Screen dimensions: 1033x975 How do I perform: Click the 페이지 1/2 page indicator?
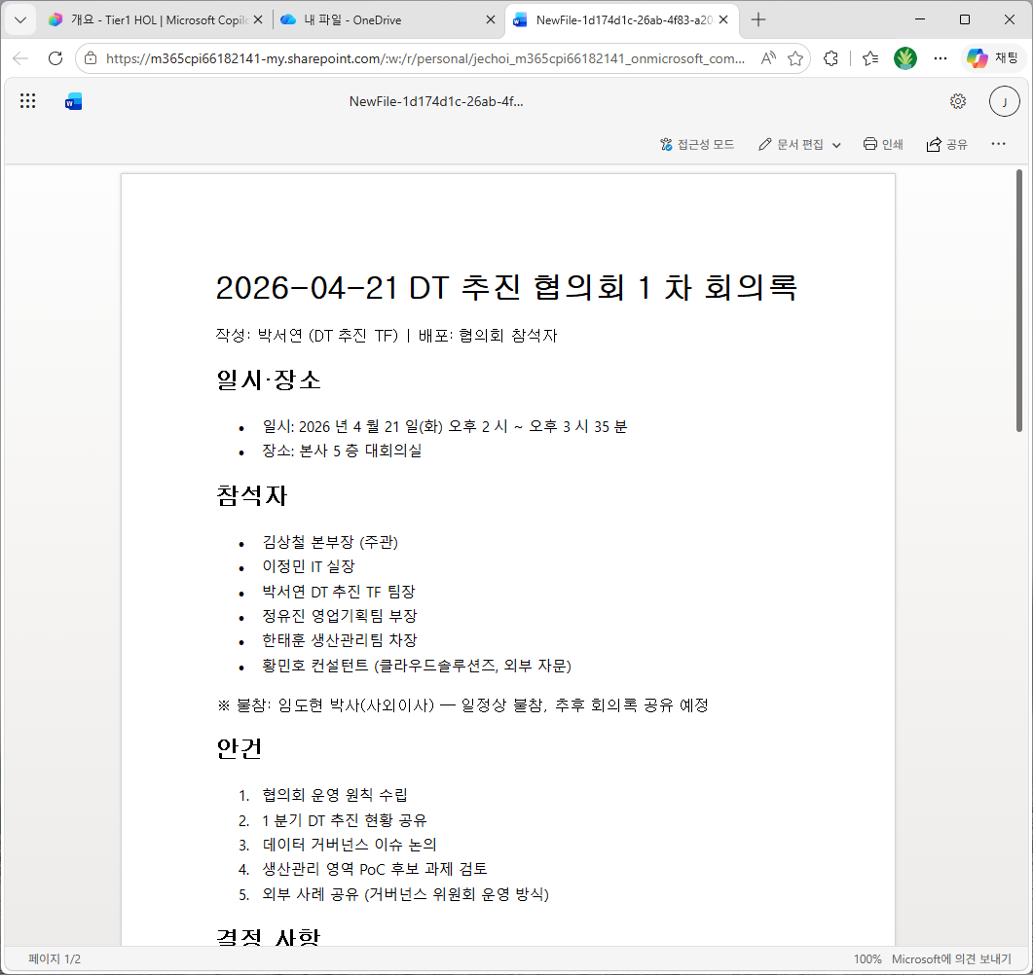tap(55, 959)
